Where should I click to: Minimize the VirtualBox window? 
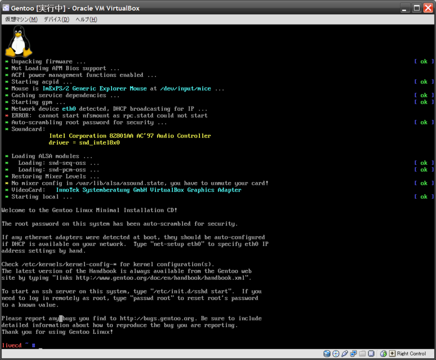[x=405, y=8]
